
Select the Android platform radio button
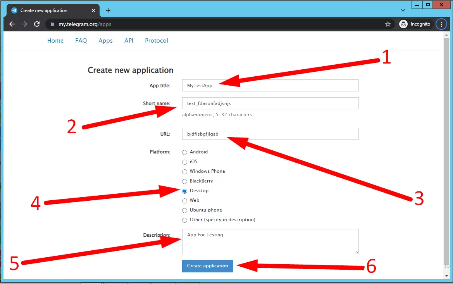pyautogui.click(x=185, y=152)
